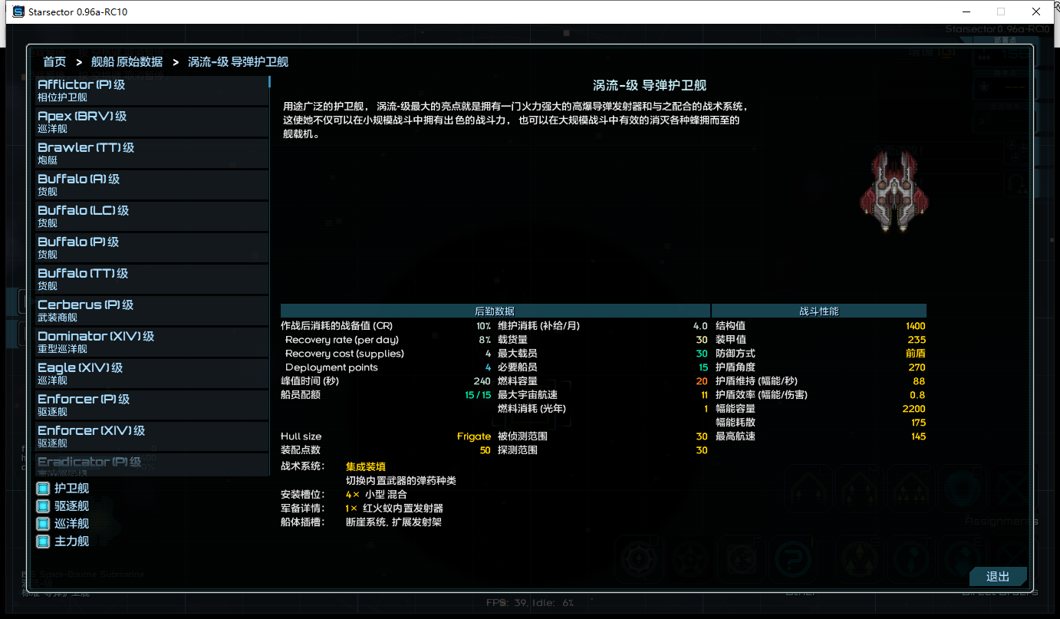Open the Apex (BRV) 级 cruiser entry
1060x619 pixels.
pos(152,122)
